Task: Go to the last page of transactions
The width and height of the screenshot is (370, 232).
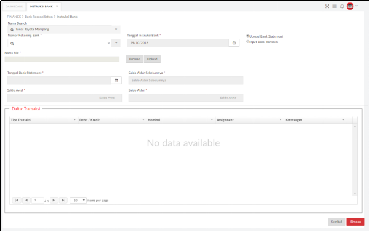Action: [63, 200]
